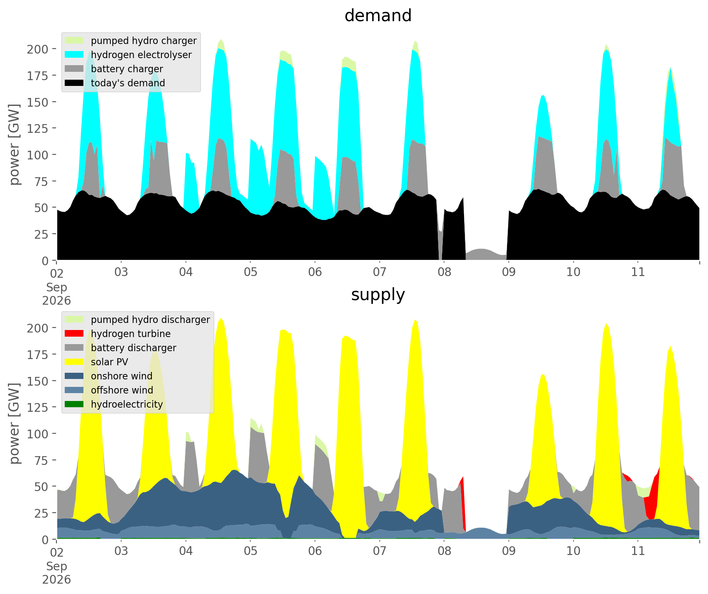708x594 pixels.
Task: Click the pumped hydro charger legend swatch
Action: [74, 41]
